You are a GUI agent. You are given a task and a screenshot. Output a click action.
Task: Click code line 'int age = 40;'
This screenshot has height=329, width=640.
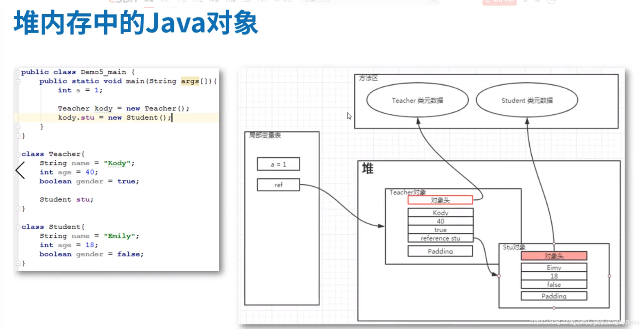[x=69, y=172]
